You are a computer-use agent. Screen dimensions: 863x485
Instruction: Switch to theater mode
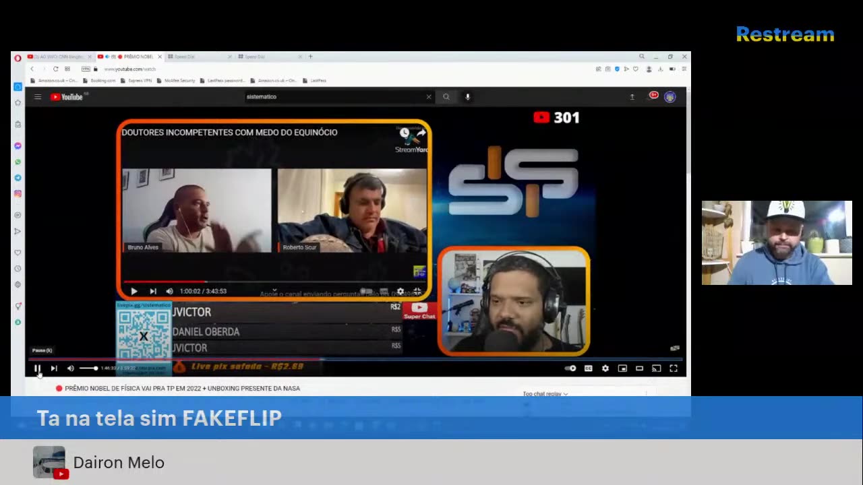click(x=639, y=368)
